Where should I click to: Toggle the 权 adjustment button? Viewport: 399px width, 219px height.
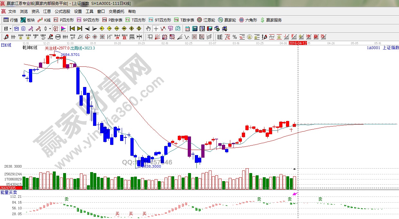pos(56,29)
